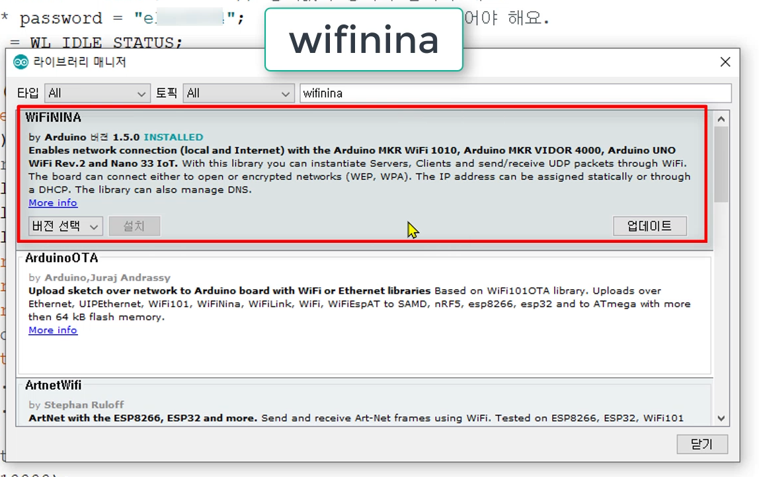Viewport: 759px width, 477px height.
Task: Click the 닫기 close button
Action: [x=702, y=444]
